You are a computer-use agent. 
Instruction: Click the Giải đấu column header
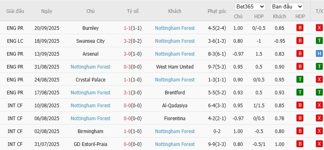[x=15, y=11]
